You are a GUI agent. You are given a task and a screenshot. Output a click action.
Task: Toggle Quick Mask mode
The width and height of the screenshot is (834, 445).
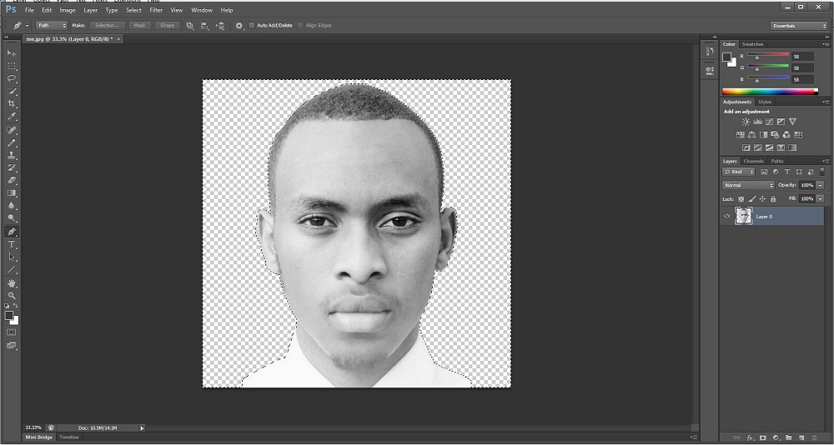click(11, 332)
